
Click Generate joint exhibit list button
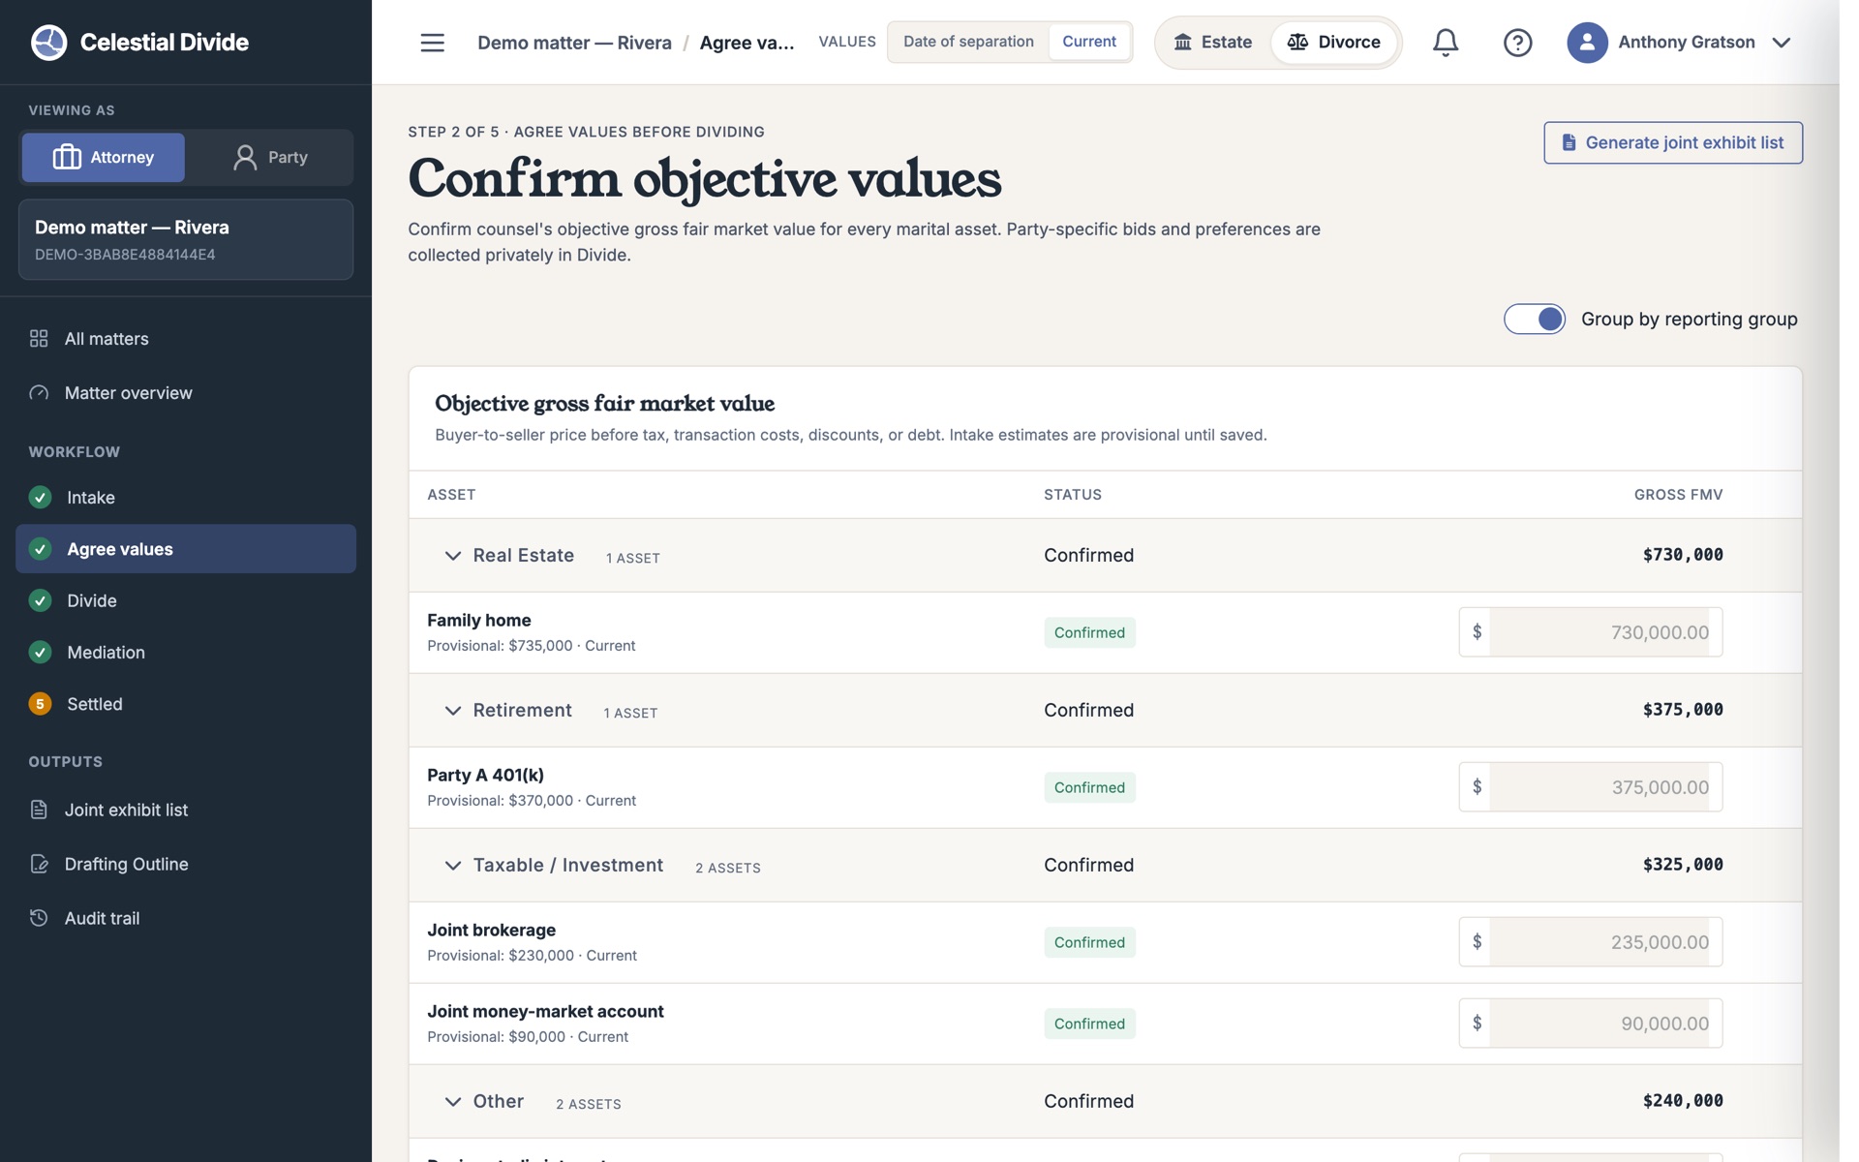tap(1673, 142)
